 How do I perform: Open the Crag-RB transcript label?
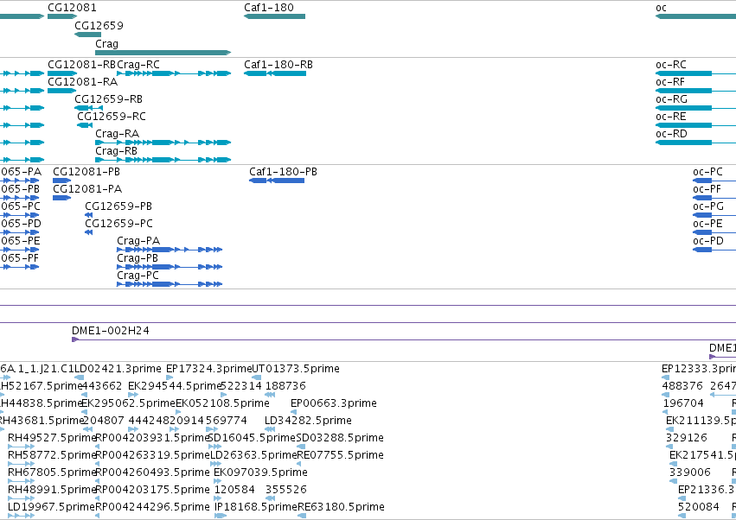click(117, 151)
